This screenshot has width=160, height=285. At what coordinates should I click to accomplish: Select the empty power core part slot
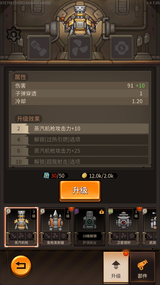tap(121, 47)
